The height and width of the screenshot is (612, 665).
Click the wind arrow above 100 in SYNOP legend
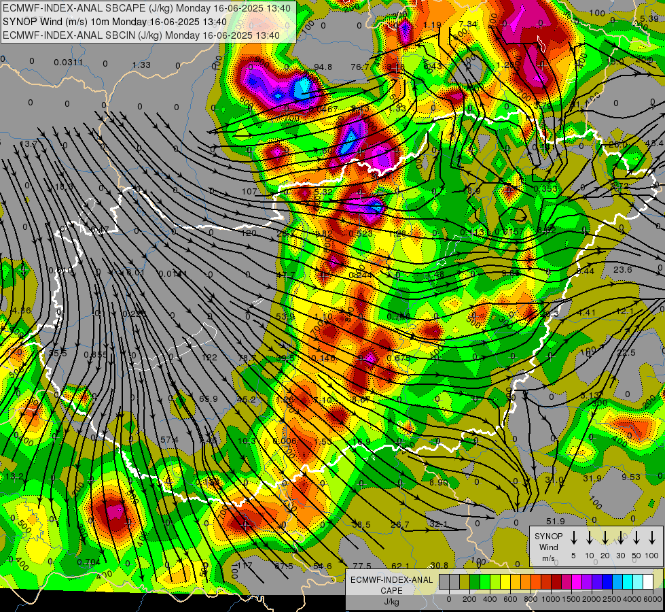tap(652, 538)
